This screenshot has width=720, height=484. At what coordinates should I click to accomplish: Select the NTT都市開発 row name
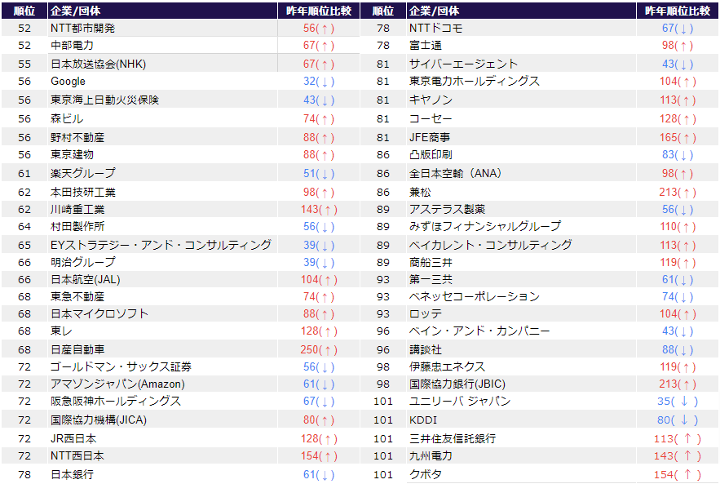point(82,28)
